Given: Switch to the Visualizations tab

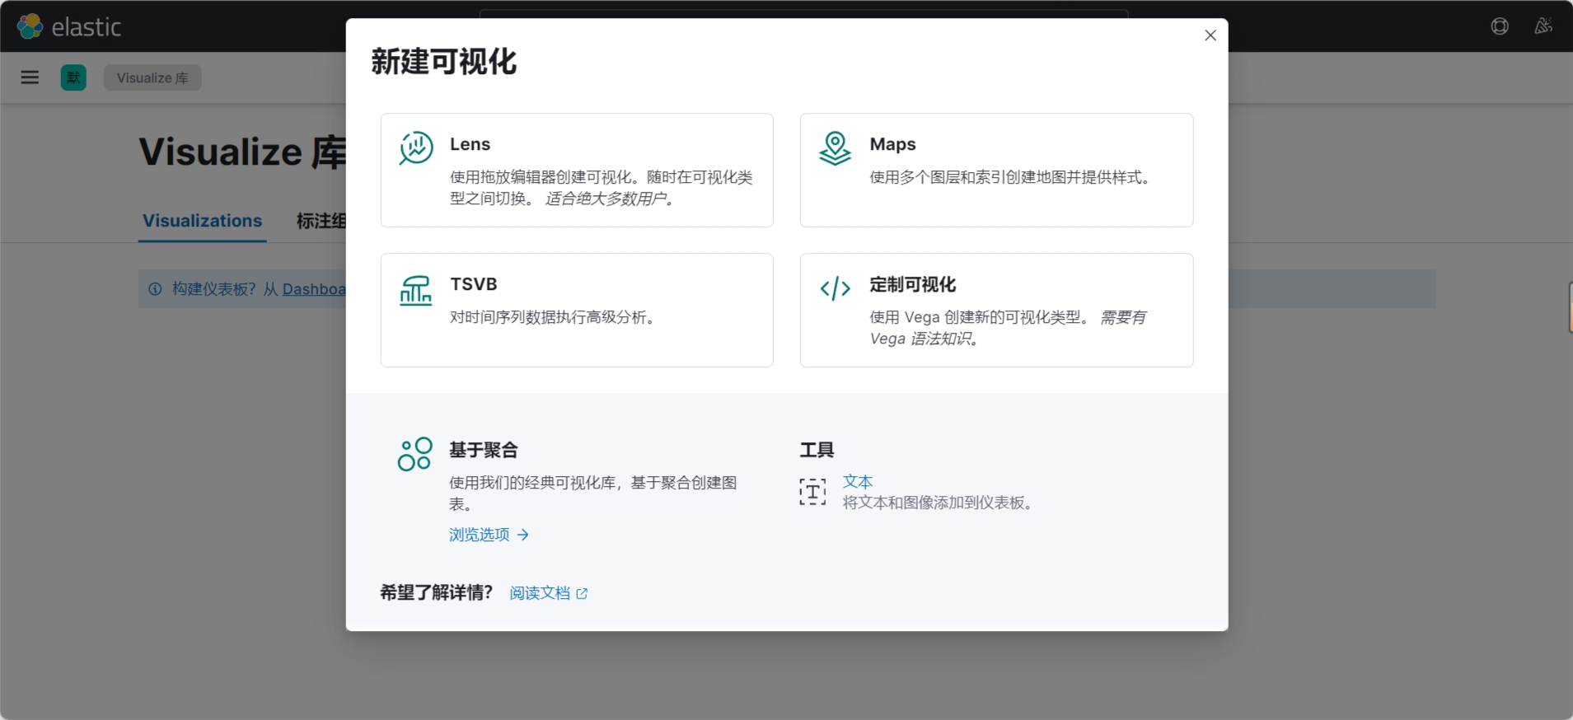Looking at the screenshot, I should (202, 221).
